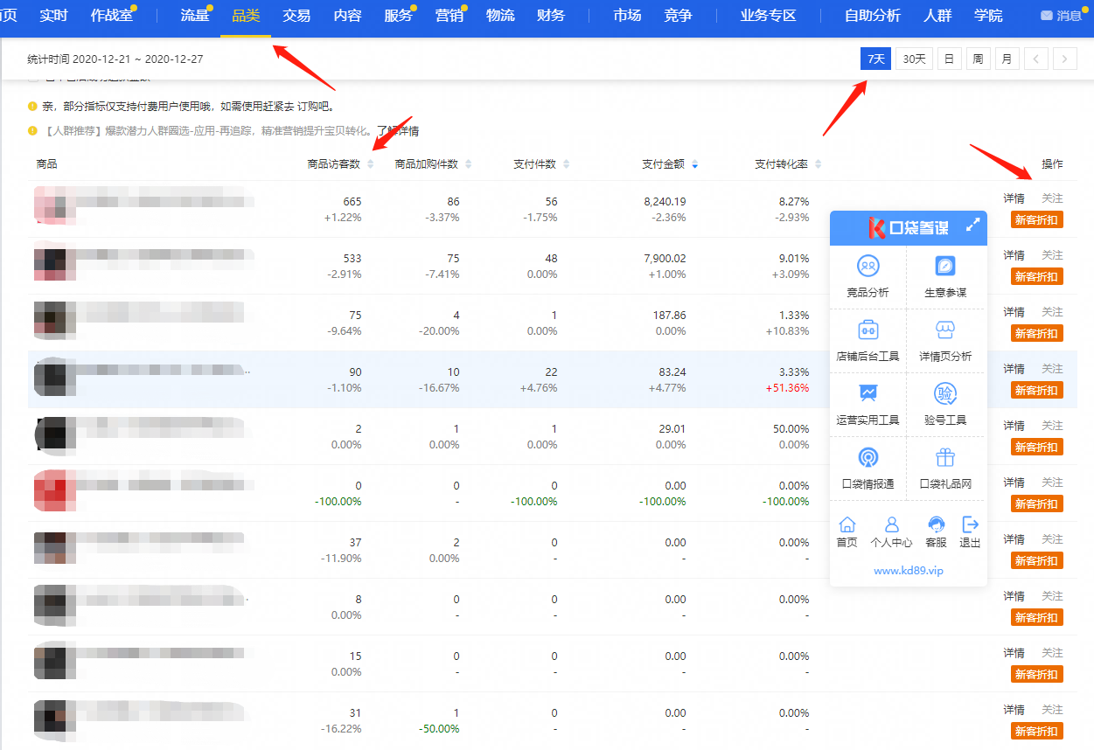Open the 营销 tab

pos(449,16)
